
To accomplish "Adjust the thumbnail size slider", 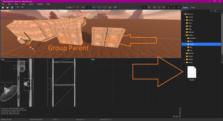I will [x=215, y=11].
